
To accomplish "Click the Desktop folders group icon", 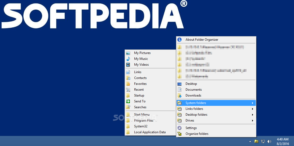I will tap(179, 115).
